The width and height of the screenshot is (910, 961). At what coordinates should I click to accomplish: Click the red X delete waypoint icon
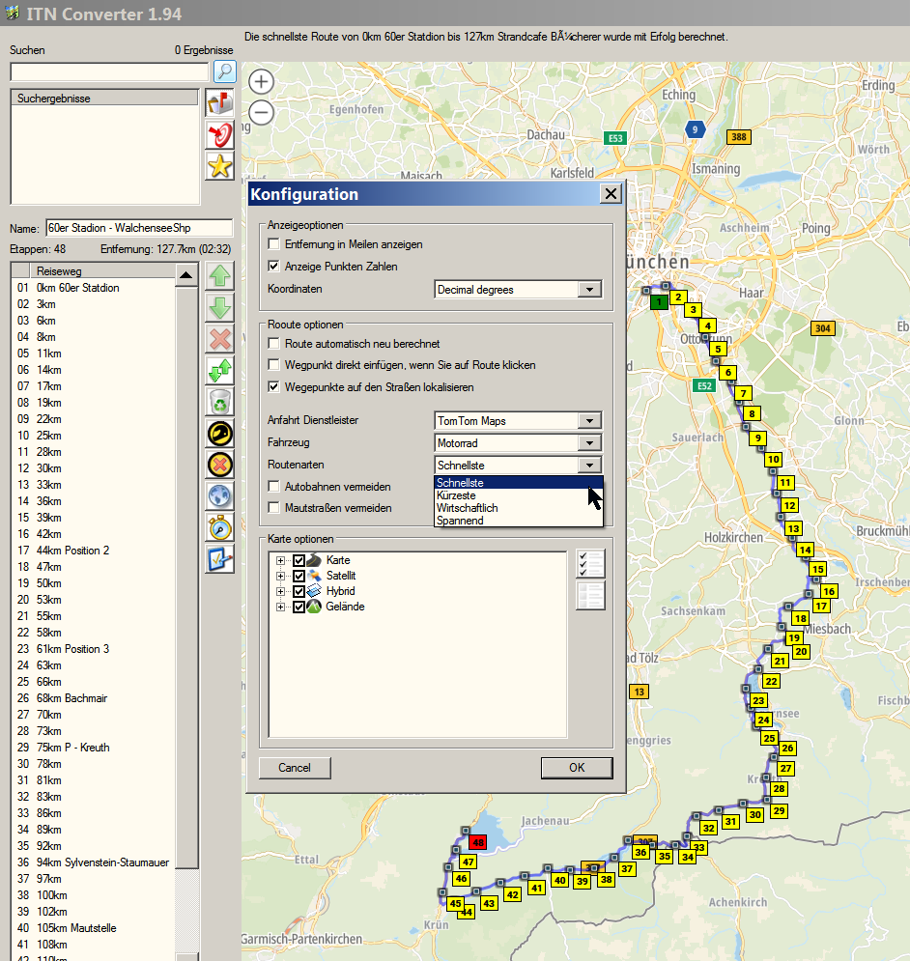pyautogui.click(x=220, y=340)
